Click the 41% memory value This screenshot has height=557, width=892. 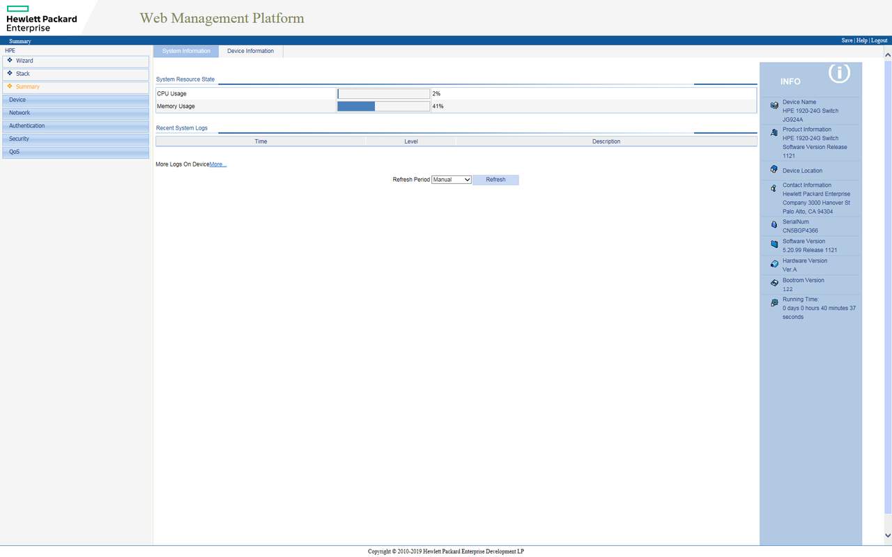pos(438,107)
